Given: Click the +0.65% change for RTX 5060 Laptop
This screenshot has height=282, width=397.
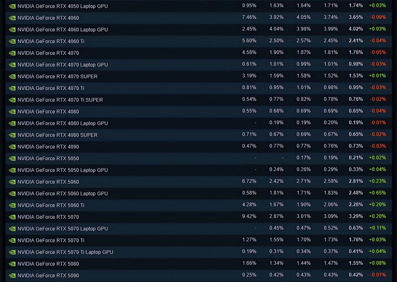Looking at the screenshot, I should click(x=377, y=193).
